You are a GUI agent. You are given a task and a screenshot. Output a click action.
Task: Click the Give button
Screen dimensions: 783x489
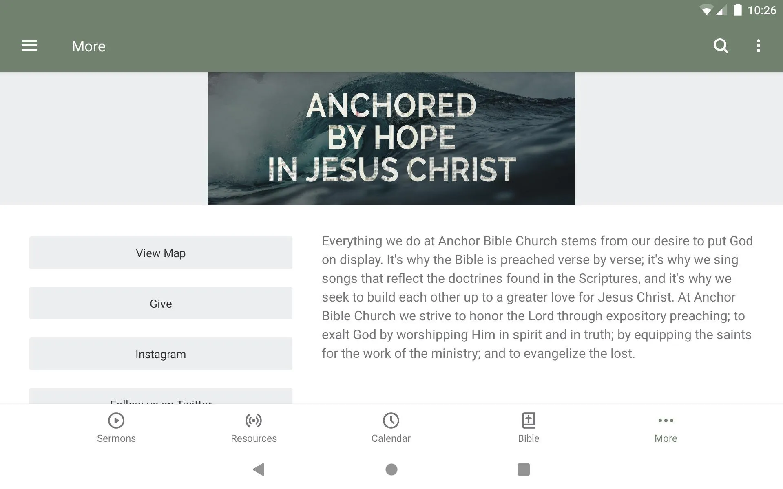tap(160, 303)
